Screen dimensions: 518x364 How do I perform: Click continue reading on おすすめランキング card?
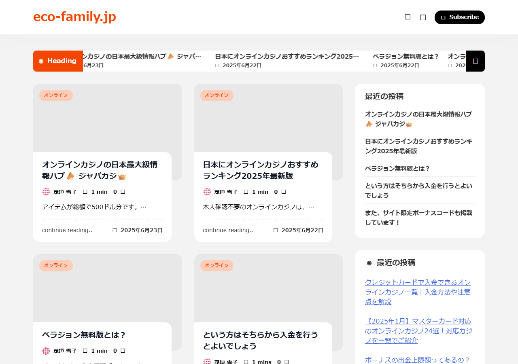[228, 230]
